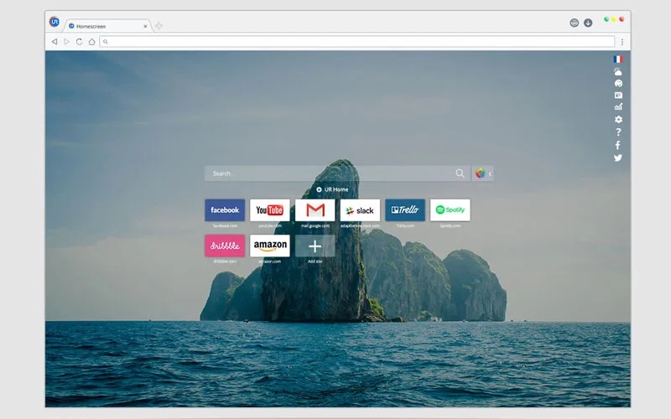Open the news feed icon in sidebar
The height and width of the screenshot is (419, 671).
click(618, 96)
